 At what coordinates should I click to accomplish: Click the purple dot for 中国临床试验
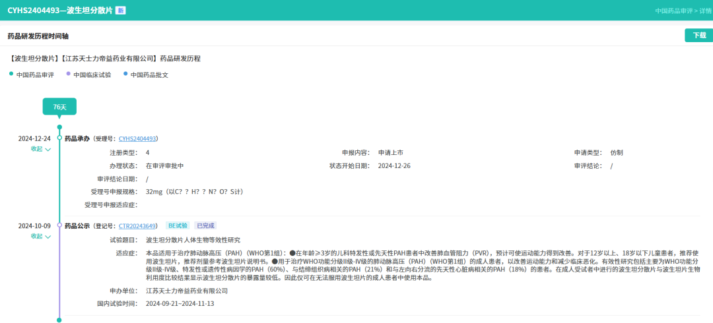(x=68, y=74)
